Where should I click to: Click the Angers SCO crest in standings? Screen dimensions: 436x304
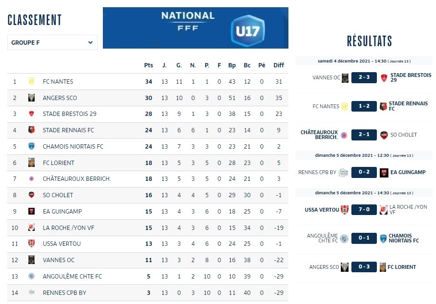(x=31, y=98)
